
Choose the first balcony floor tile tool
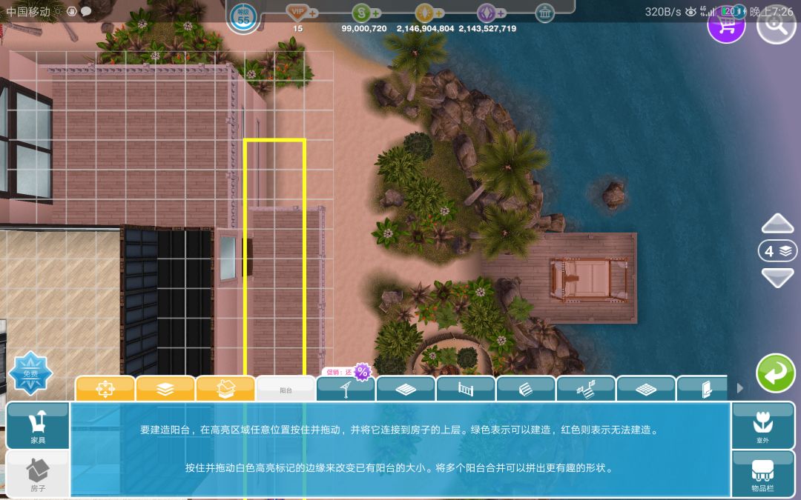(x=406, y=390)
